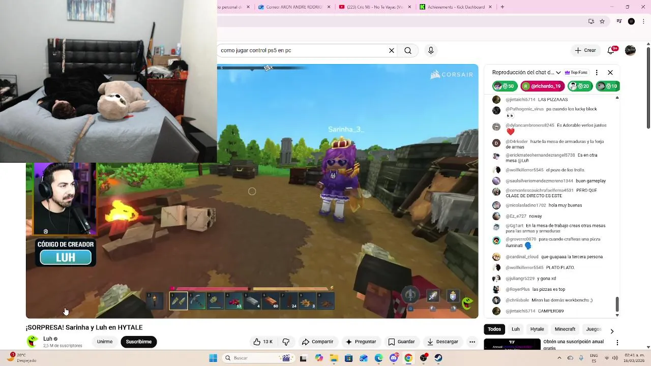The height and width of the screenshot is (366, 651).
Task: Open the YouTube account avatar menu
Action: coord(630,50)
